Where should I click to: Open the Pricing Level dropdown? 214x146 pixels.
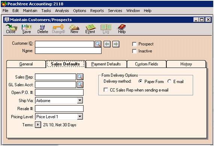point(80,117)
